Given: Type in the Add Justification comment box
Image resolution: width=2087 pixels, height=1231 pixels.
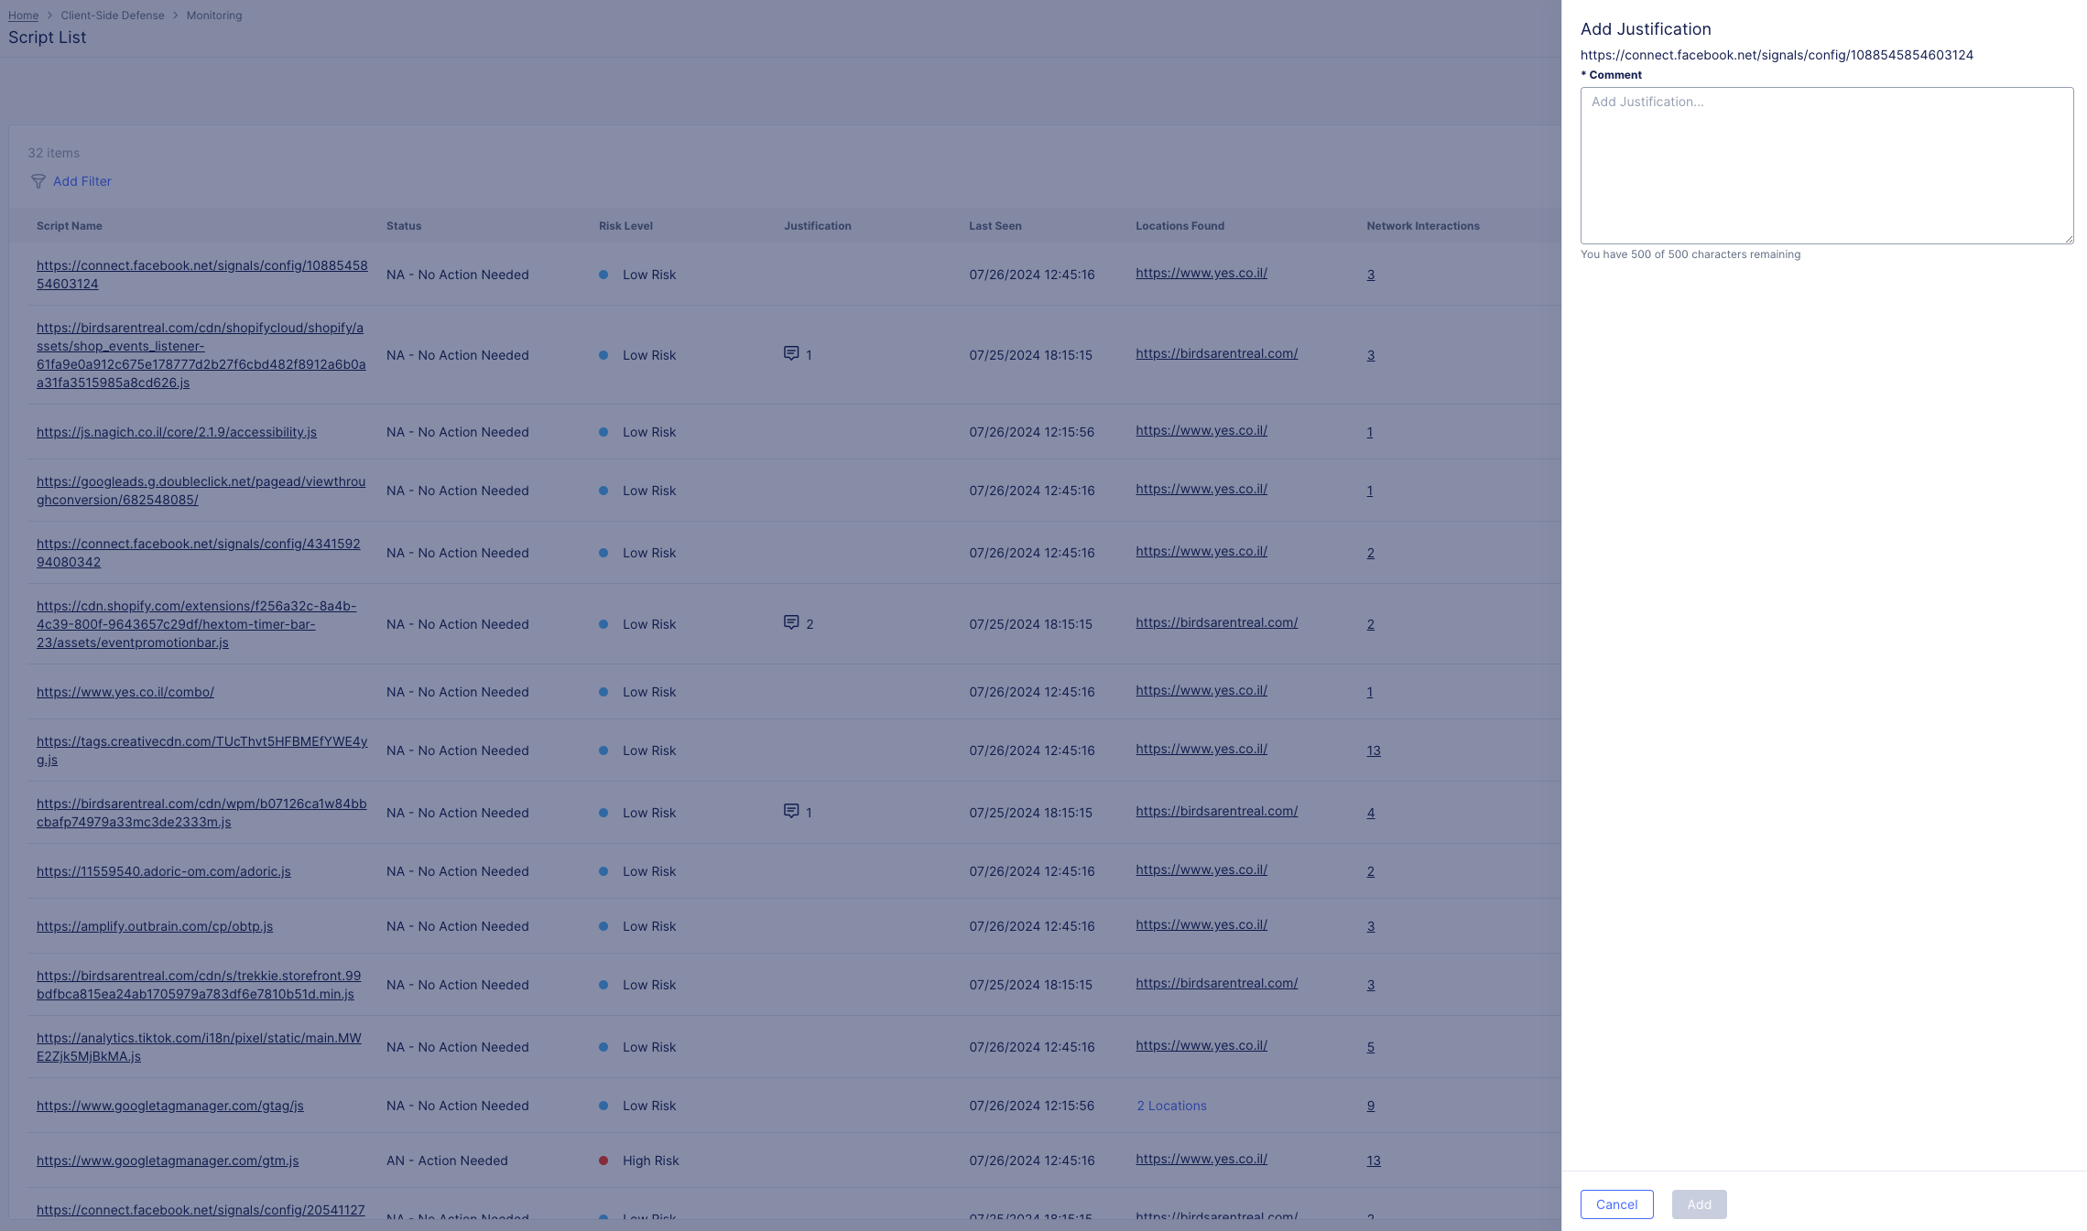Looking at the screenshot, I should click(1826, 166).
